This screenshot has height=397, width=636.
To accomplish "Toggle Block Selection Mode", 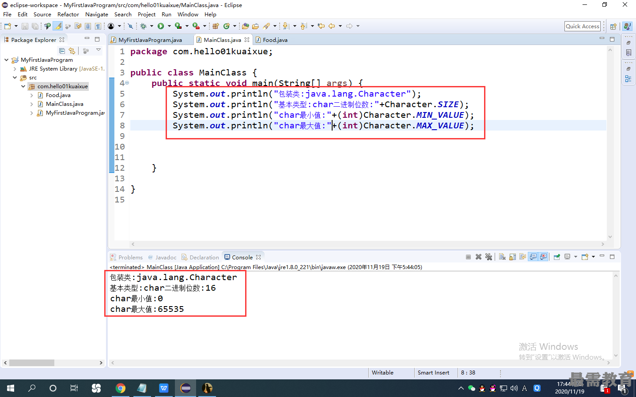I will pyautogui.click(x=88, y=26).
